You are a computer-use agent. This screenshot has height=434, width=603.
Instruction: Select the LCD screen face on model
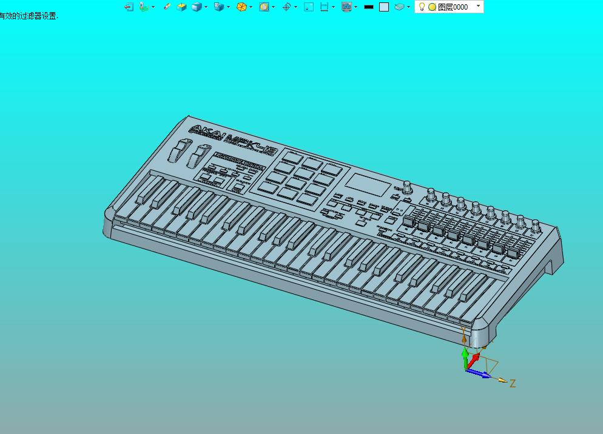tap(368, 184)
